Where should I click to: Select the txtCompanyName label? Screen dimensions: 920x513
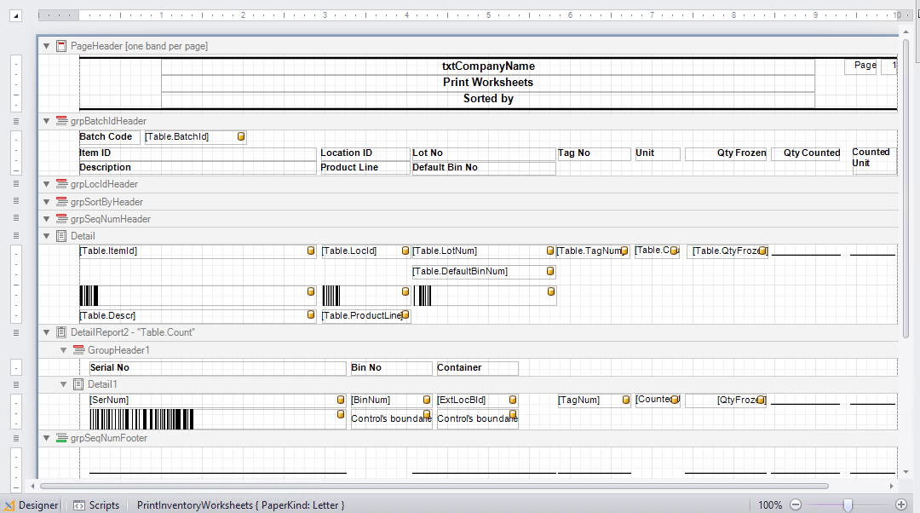(488, 66)
